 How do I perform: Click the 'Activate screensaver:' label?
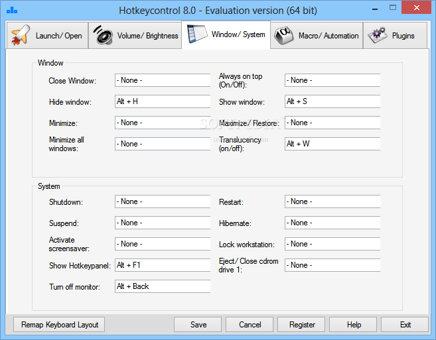click(69, 244)
